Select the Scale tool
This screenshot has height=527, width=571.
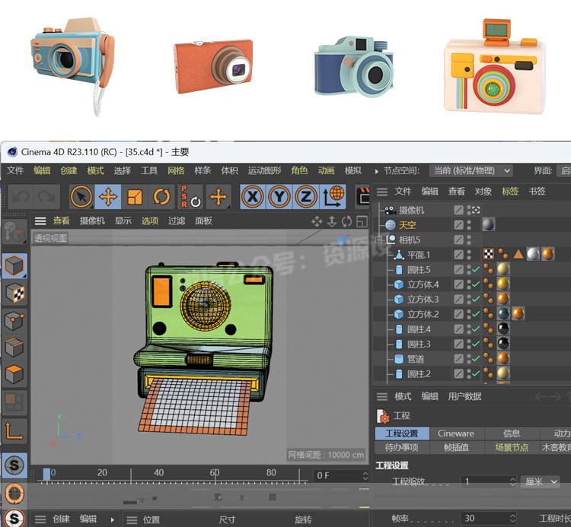135,197
